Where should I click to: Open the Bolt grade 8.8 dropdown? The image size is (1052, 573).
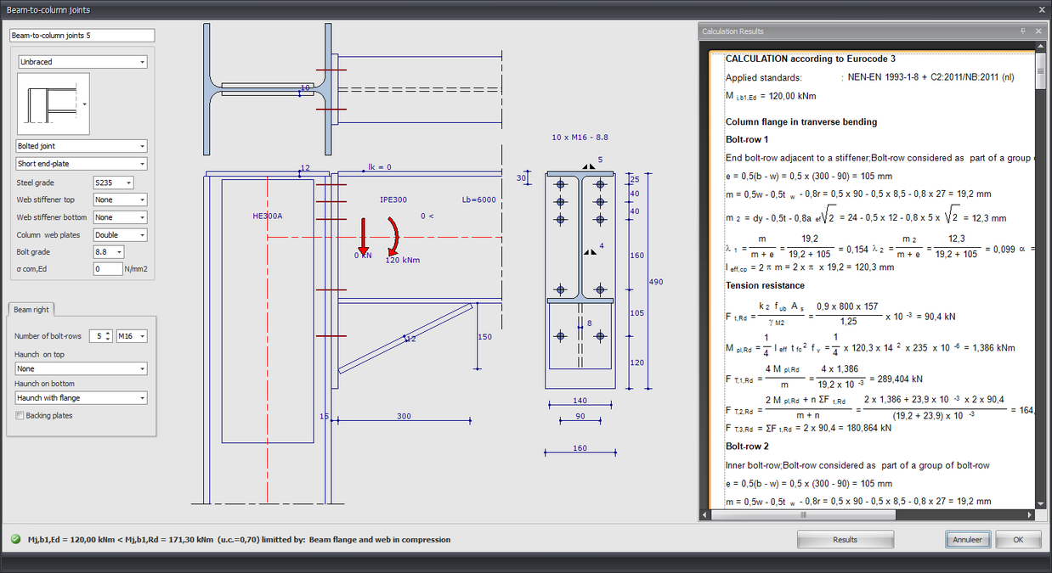point(109,252)
